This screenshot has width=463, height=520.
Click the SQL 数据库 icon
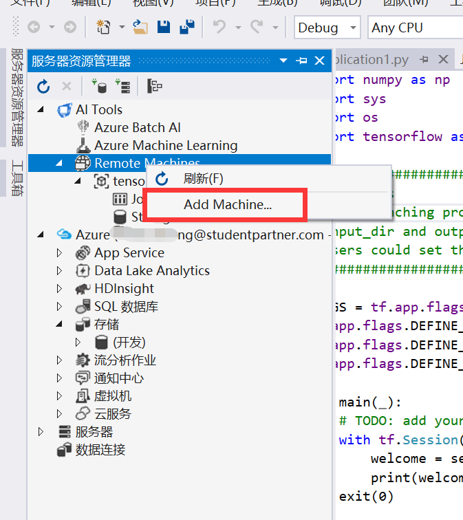click(83, 306)
